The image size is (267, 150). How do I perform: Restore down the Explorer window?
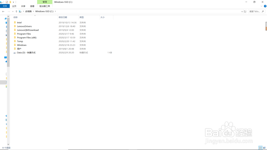pos(254,2)
